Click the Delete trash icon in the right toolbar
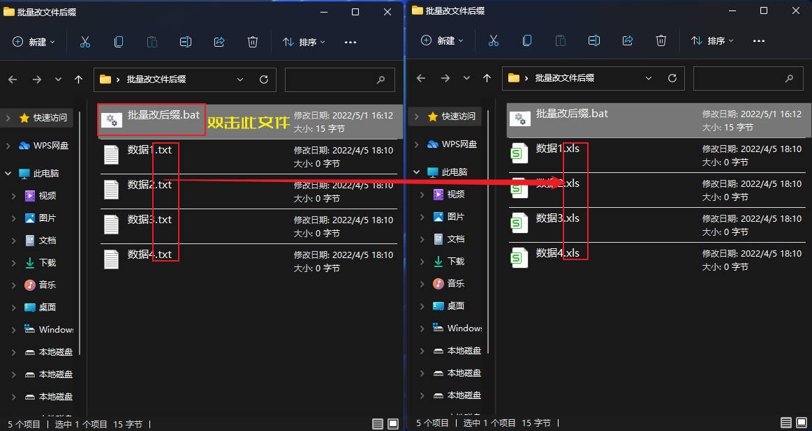 [x=660, y=41]
